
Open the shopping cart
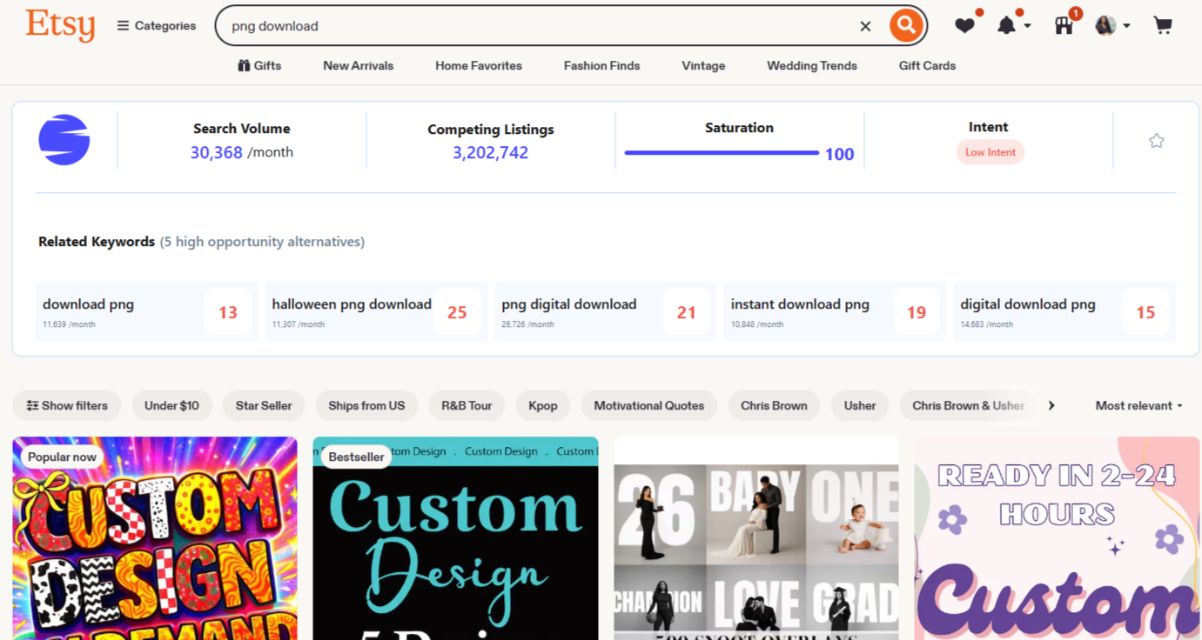click(1163, 26)
